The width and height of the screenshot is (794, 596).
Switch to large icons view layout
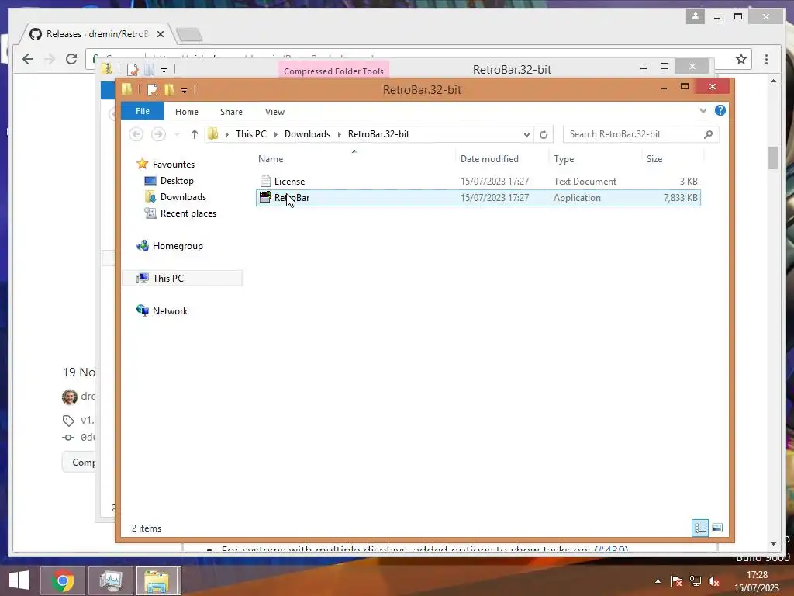(x=717, y=528)
